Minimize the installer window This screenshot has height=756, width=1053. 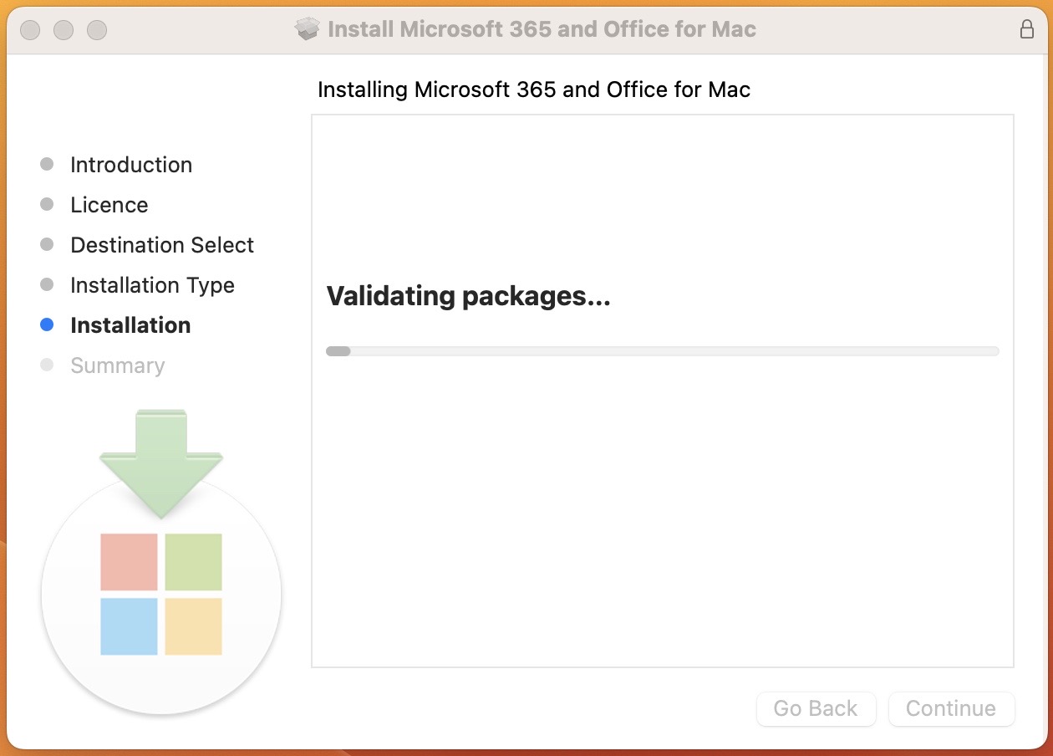(x=64, y=30)
